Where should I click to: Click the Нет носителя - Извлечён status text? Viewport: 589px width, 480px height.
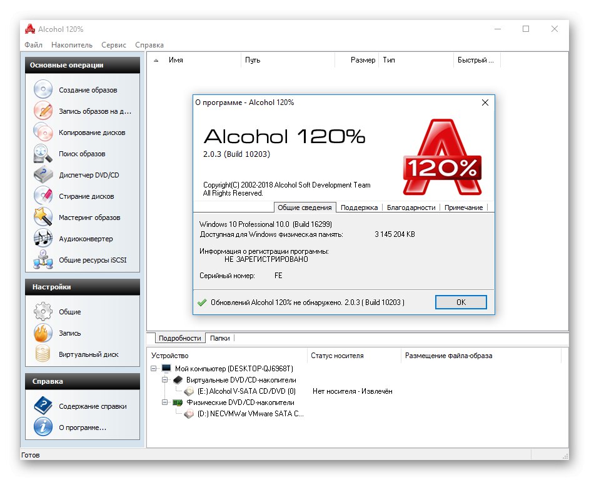click(x=353, y=391)
